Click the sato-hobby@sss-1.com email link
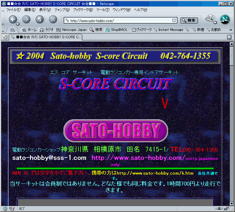Image resolution: width=235 pixels, height=212 pixels. coord(49,158)
